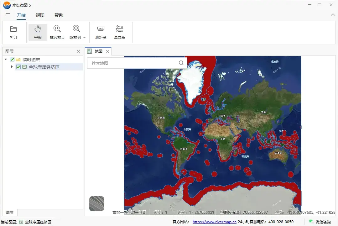This screenshot has width=338, height=226.
Task: Select the 测距离 measure distance tool
Action: [101, 33]
